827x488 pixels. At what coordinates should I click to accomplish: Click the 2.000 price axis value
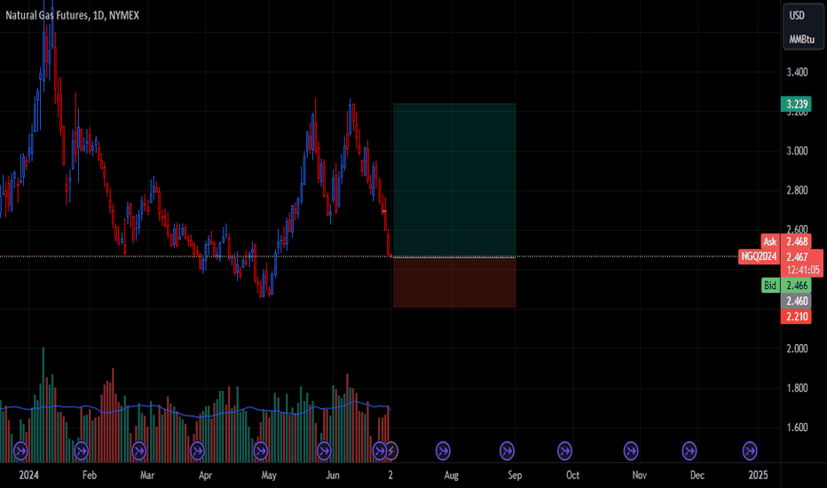pyautogui.click(x=797, y=349)
